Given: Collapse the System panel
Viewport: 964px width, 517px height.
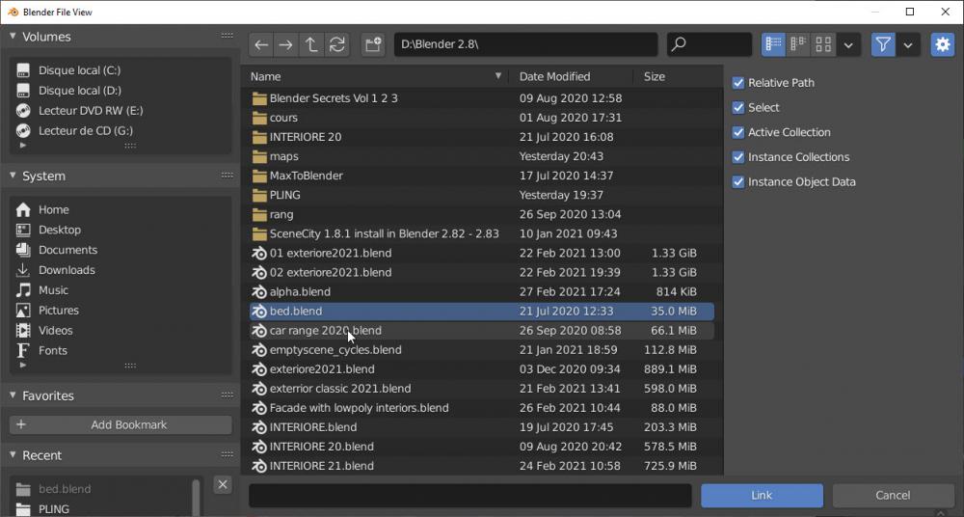Looking at the screenshot, I should [x=13, y=176].
